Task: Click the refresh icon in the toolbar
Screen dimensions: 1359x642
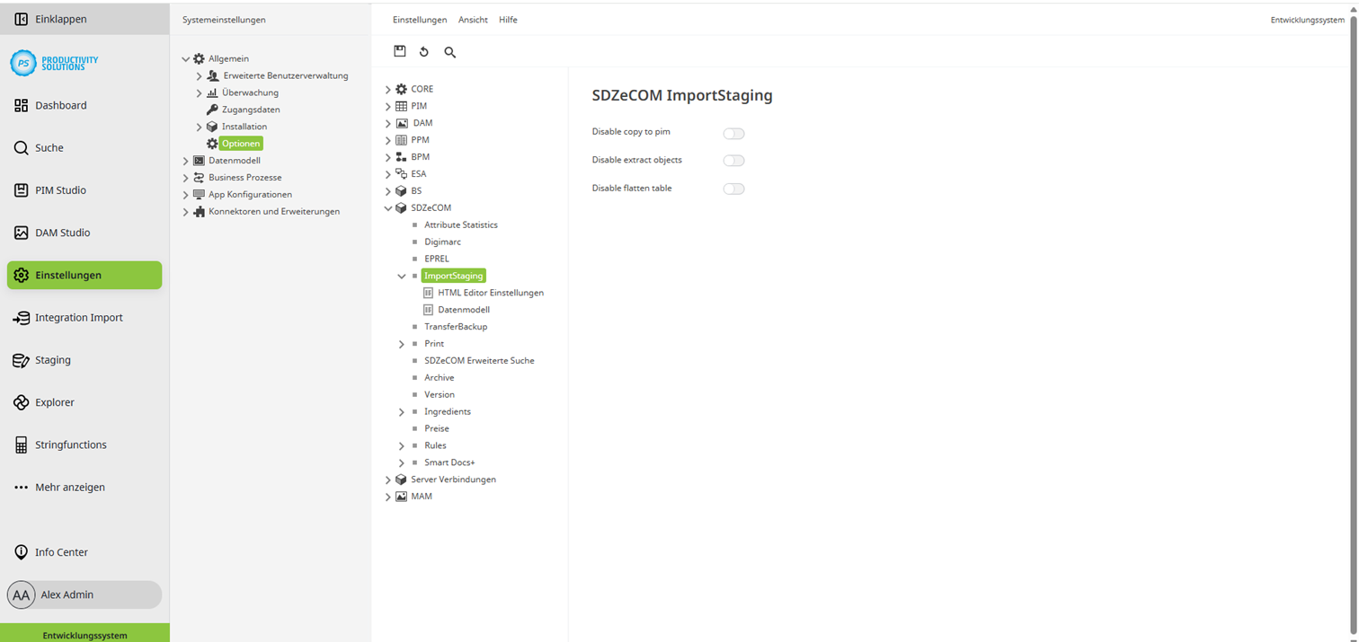Action: [x=424, y=51]
